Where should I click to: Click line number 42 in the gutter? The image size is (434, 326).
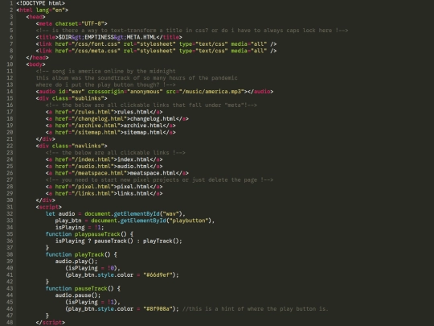pos(10,282)
